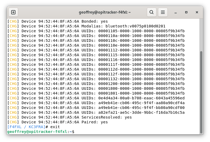Click the blue [F4FXL / KC3FRA] prompt
Image resolution: width=210 pixels, height=142 pixels.
(x=26, y=127)
